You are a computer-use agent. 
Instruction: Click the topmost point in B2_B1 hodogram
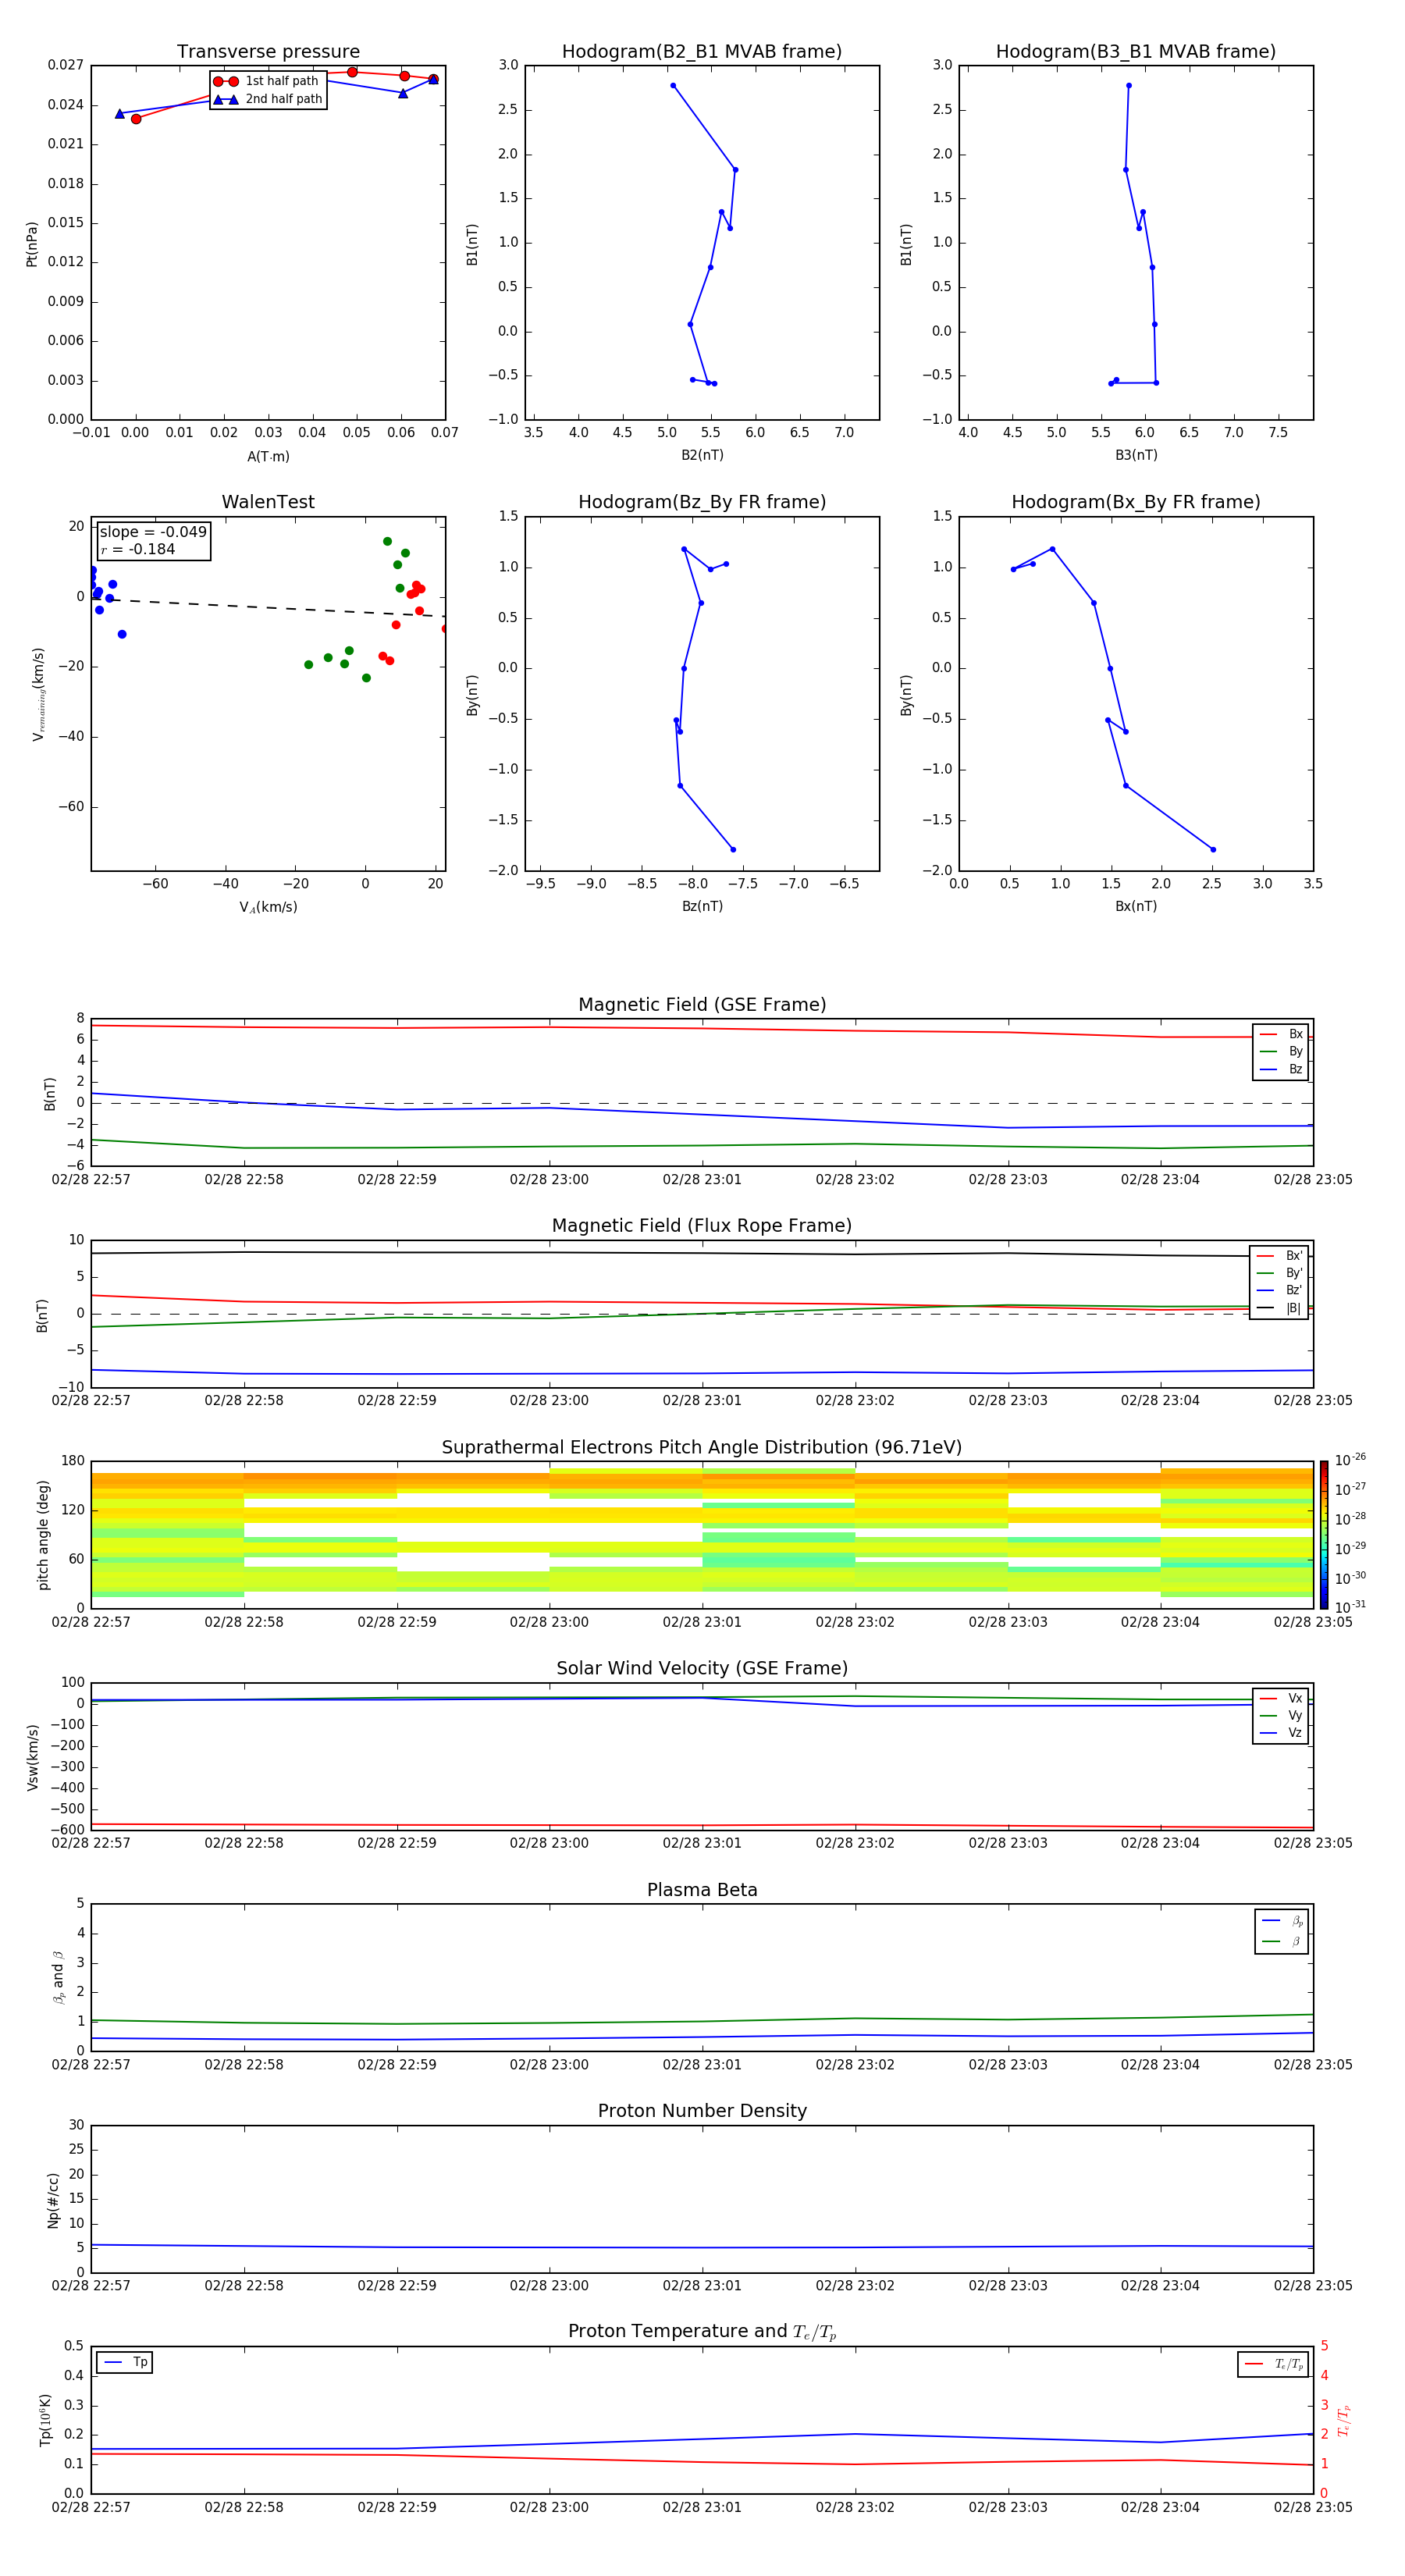(x=673, y=85)
